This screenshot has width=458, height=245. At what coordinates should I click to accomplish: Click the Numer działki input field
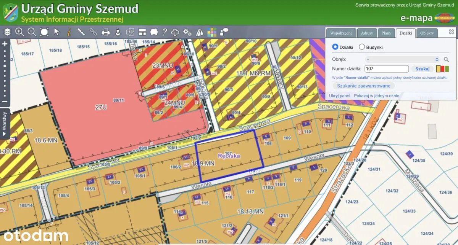(x=386, y=69)
